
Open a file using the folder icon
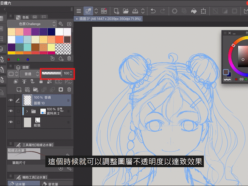click(126, 11)
